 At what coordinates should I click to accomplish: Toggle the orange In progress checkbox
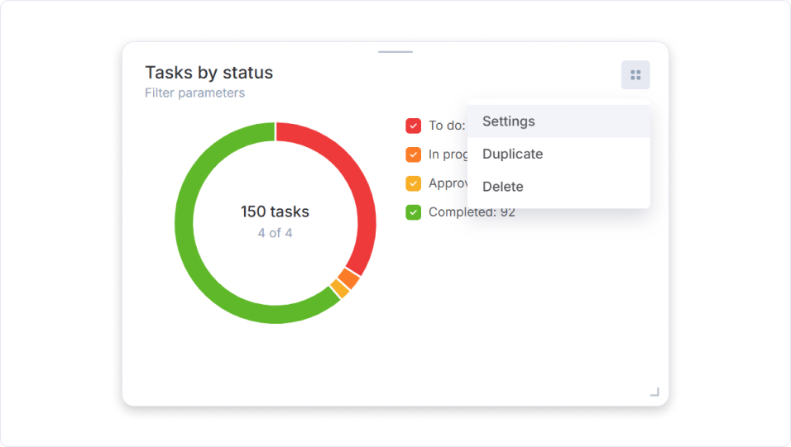point(414,155)
